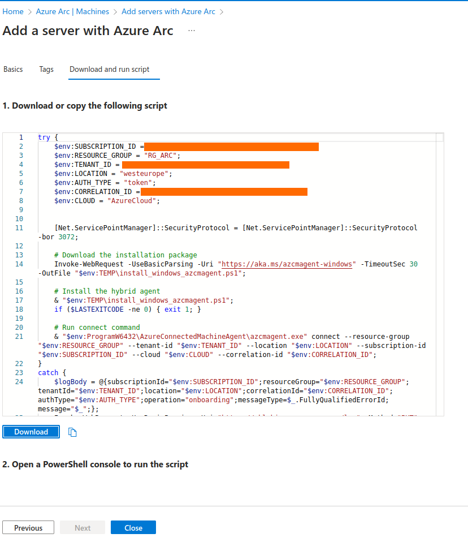The width and height of the screenshot is (468, 542).
Task: Click the "AzureCloud" cloud value
Action: (x=132, y=201)
